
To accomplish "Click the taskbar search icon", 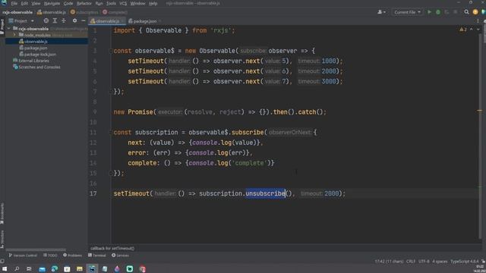I will point(17,269).
